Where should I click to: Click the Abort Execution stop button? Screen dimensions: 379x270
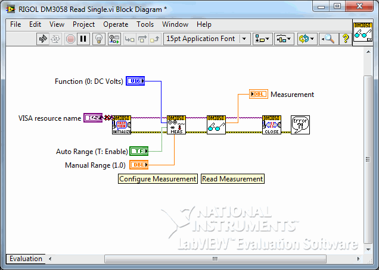[x=70, y=39]
